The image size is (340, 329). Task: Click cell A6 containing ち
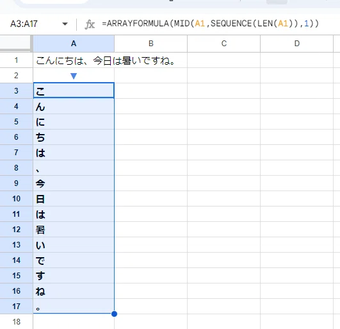(74, 137)
